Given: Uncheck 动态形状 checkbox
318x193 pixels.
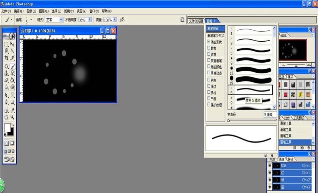Looking at the screenshot, I should (x=209, y=42).
